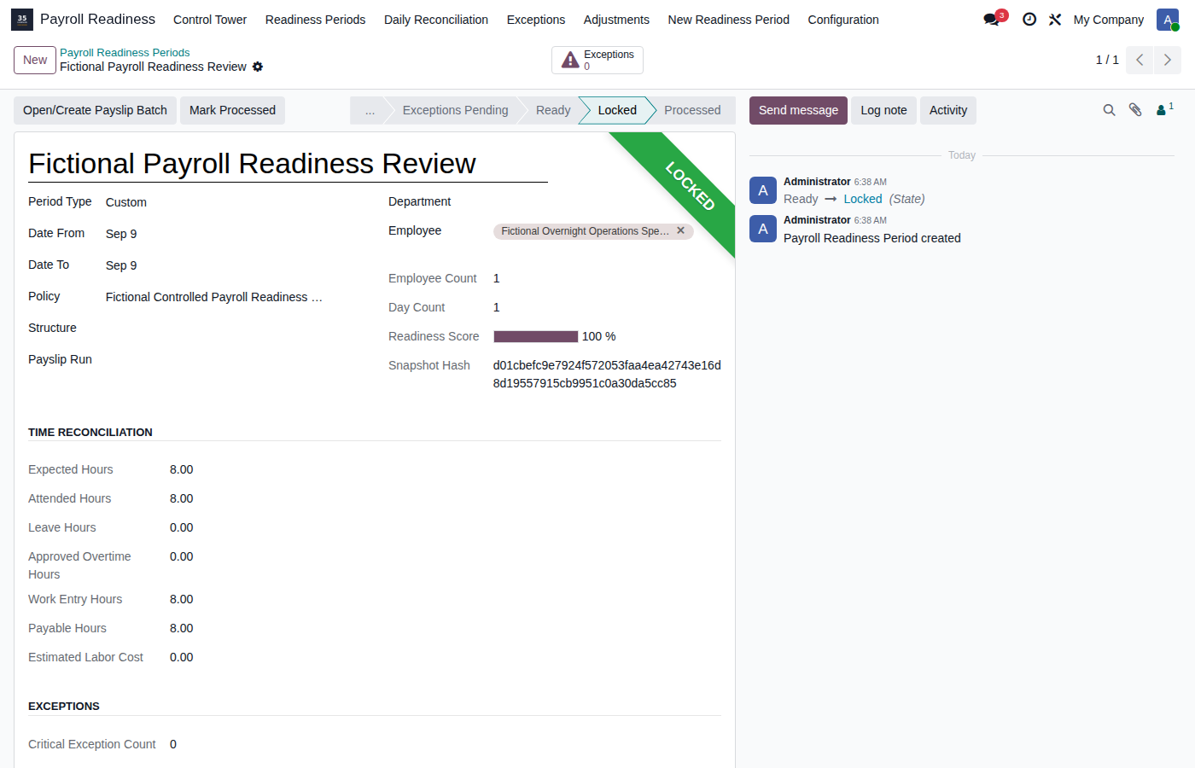Click Work Entry Hours value 8.00
The width and height of the screenshot is (1195, 768).
point(182,599)
